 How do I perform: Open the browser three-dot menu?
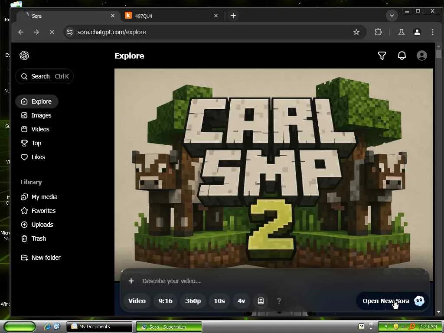pos(432,32)
